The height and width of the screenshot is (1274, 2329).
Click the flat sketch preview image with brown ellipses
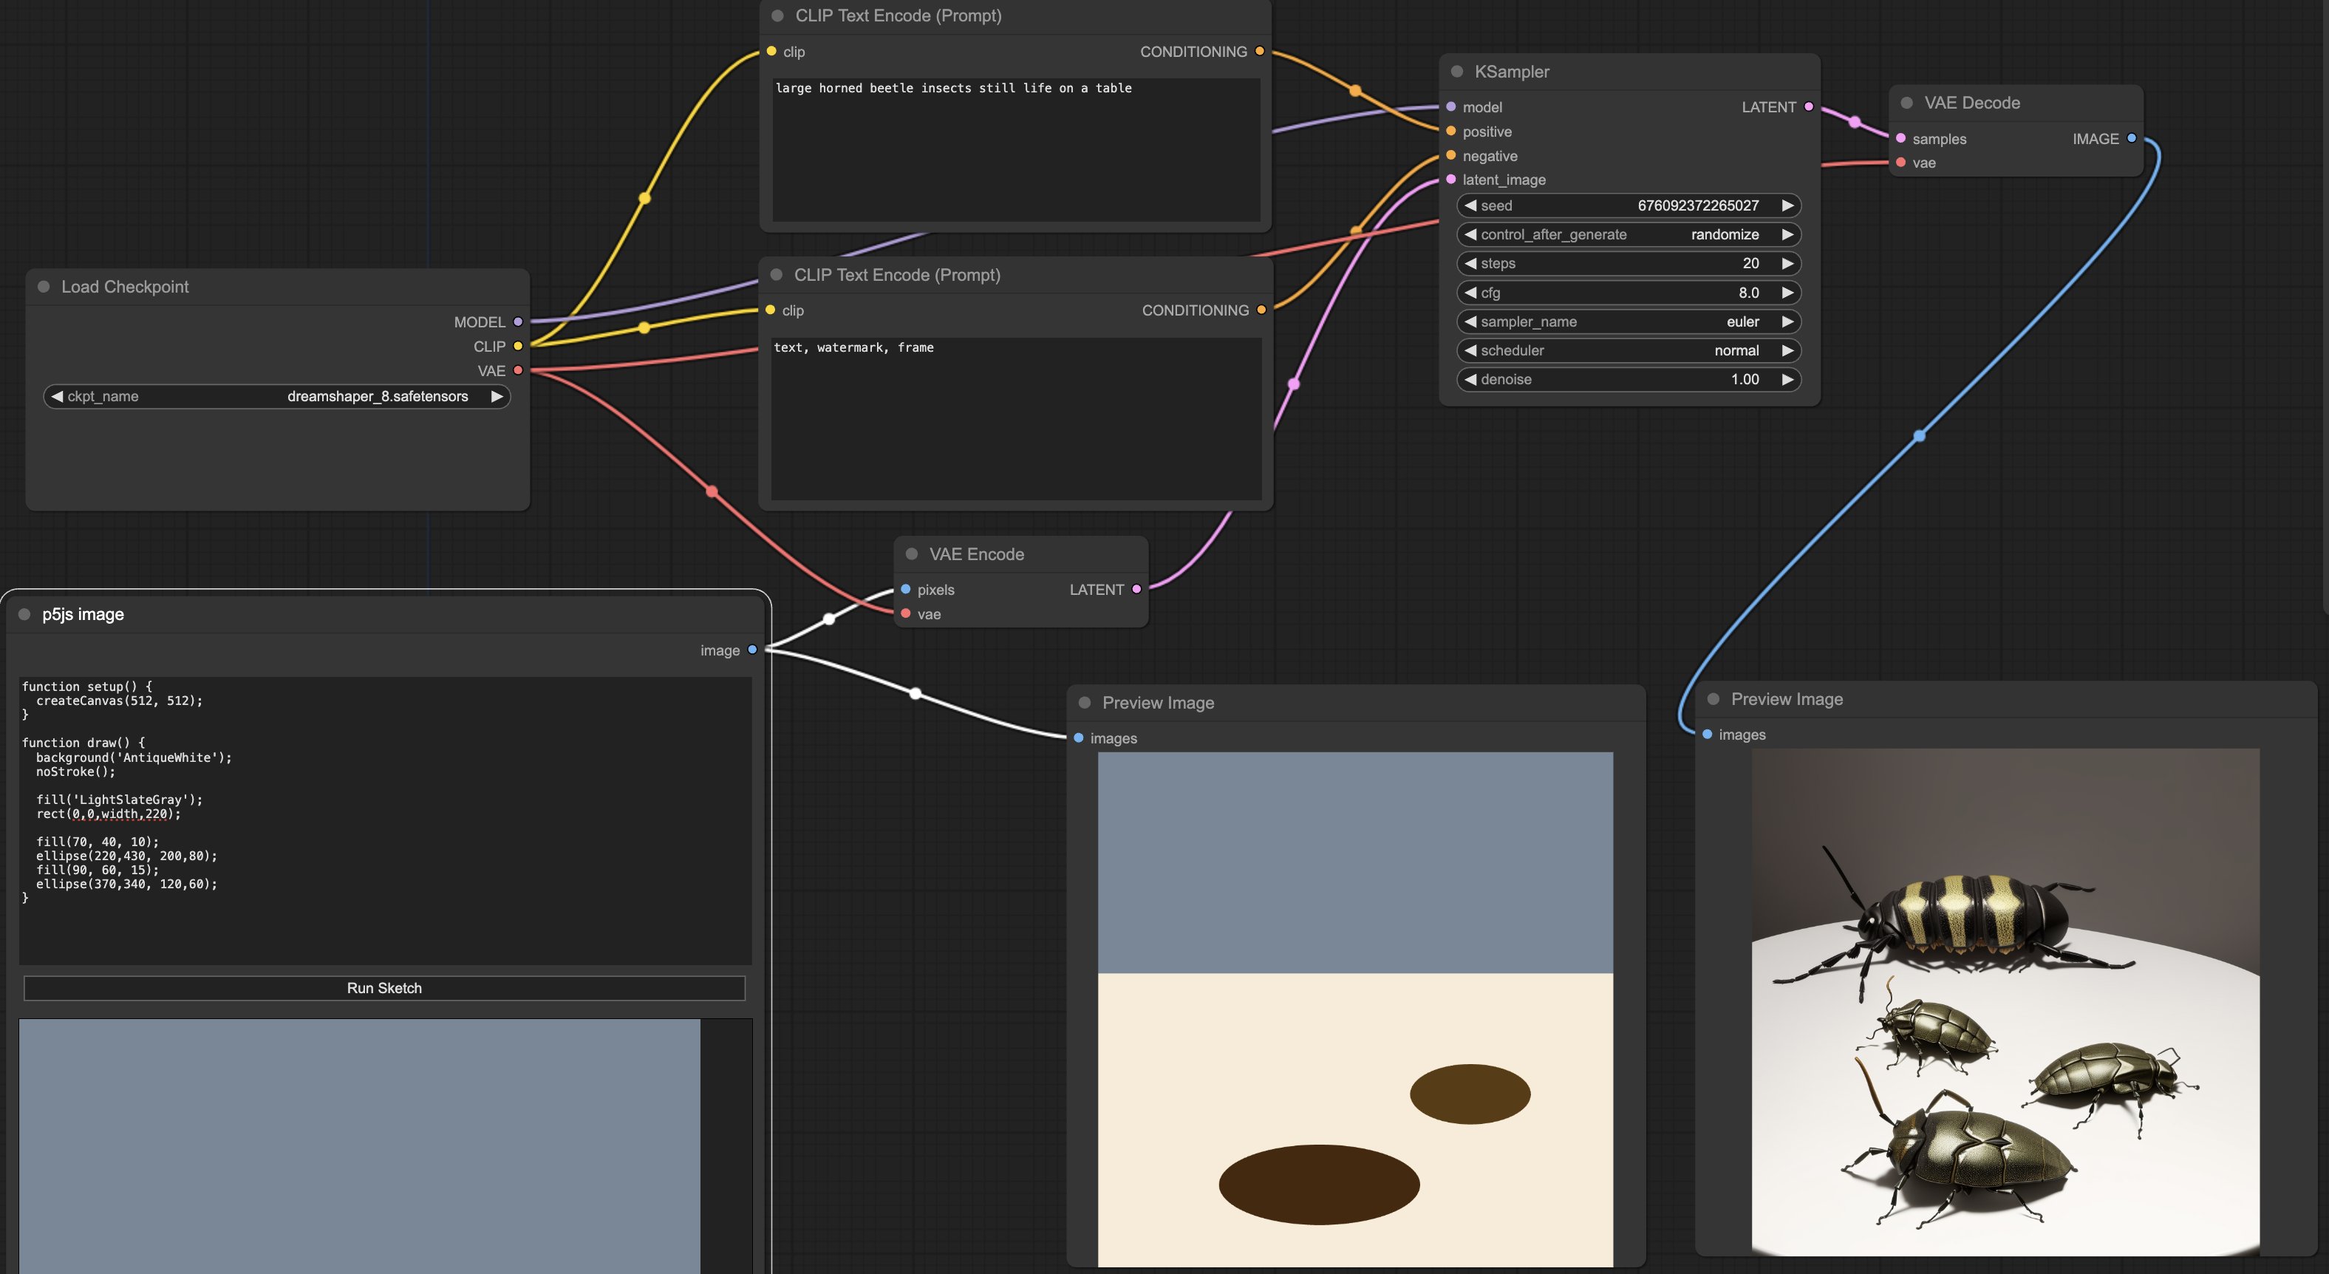tap(1355, 1009)
